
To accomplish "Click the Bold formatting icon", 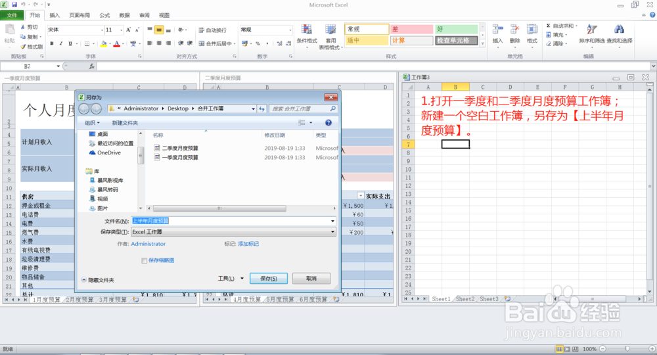I will [51, 43].
